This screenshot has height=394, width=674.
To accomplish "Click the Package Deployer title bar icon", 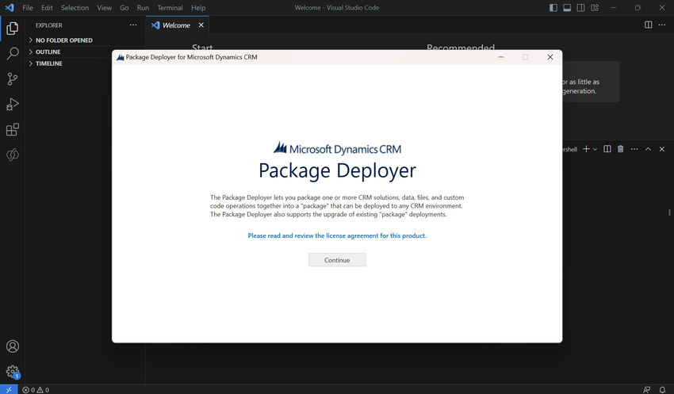I will [120, 57].
